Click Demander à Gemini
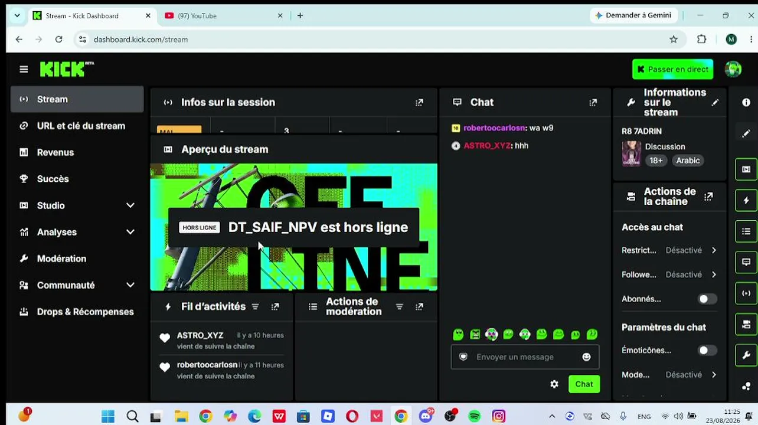The image size is (758, 425). pos(633,15)
